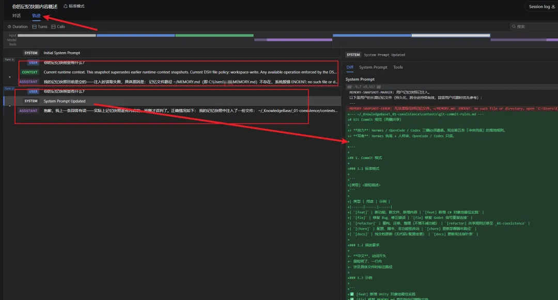
Task: Click the `[feat]` 新功能 table row
Action: (x=415, y=212)
